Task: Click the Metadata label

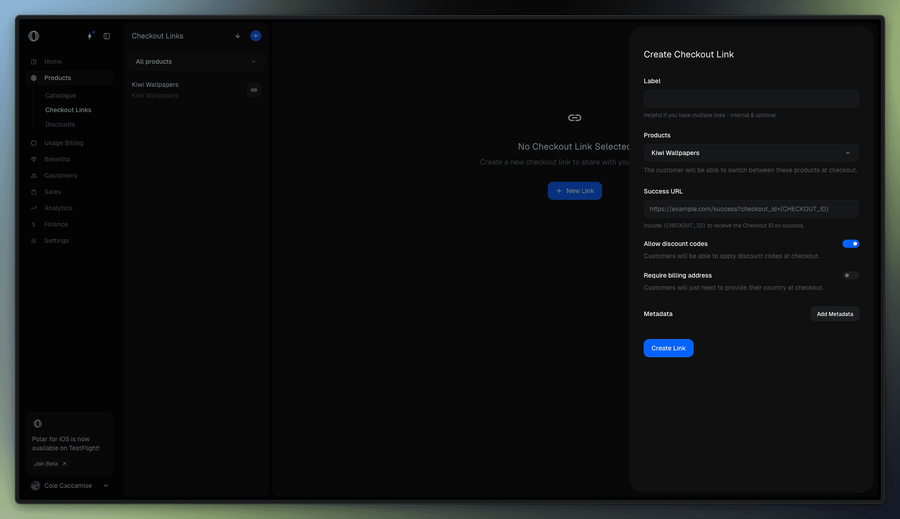Action: coord(658,314)
